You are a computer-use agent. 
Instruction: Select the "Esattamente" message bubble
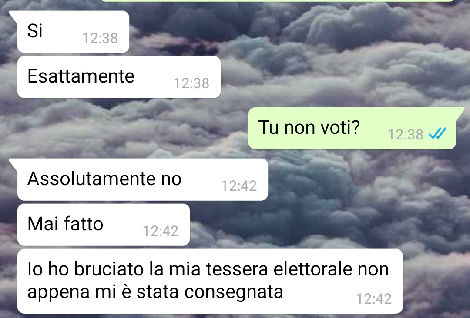pos(119,77)
